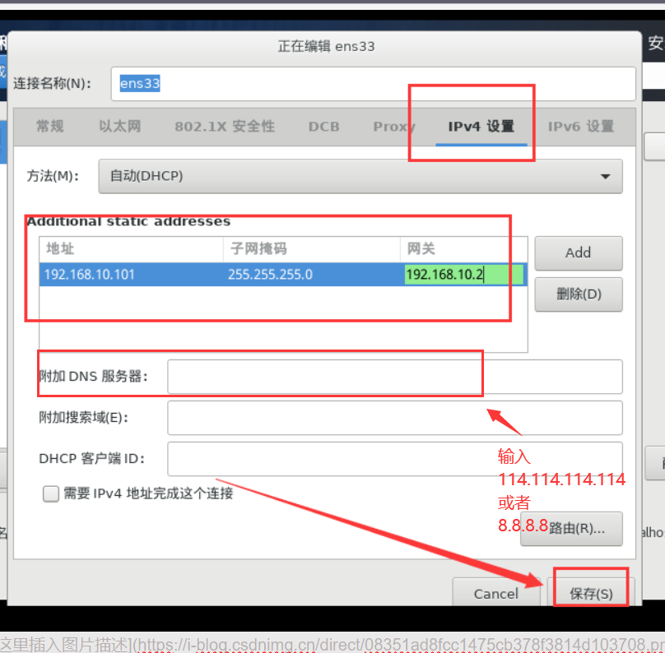This screenshot has height=653, width=665.
Task: Click the 附加搜索域(E) input field
Action: tap(395, 418)
